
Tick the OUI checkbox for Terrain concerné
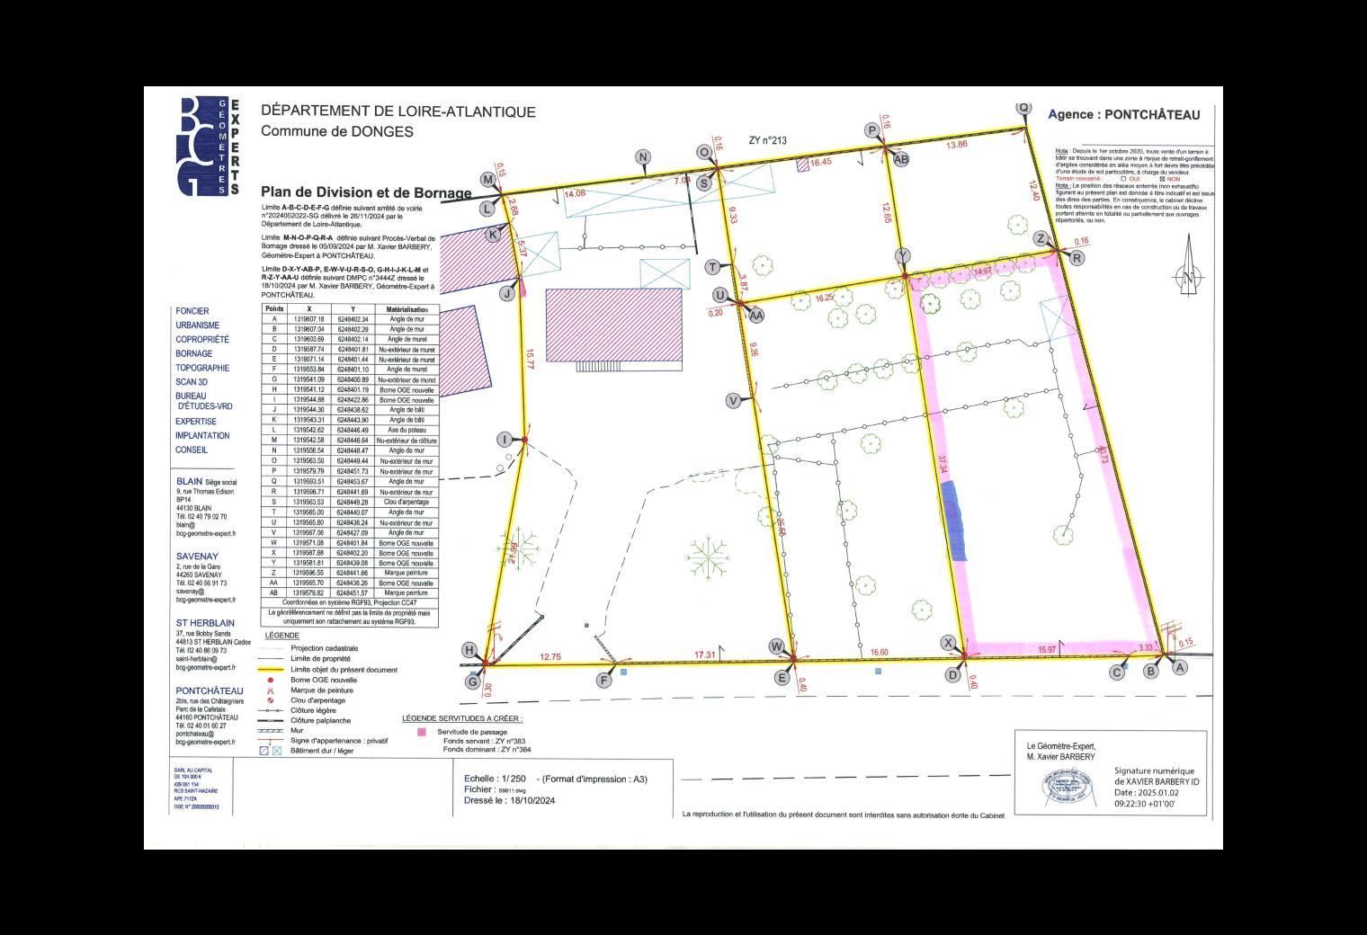point(1123,179)
